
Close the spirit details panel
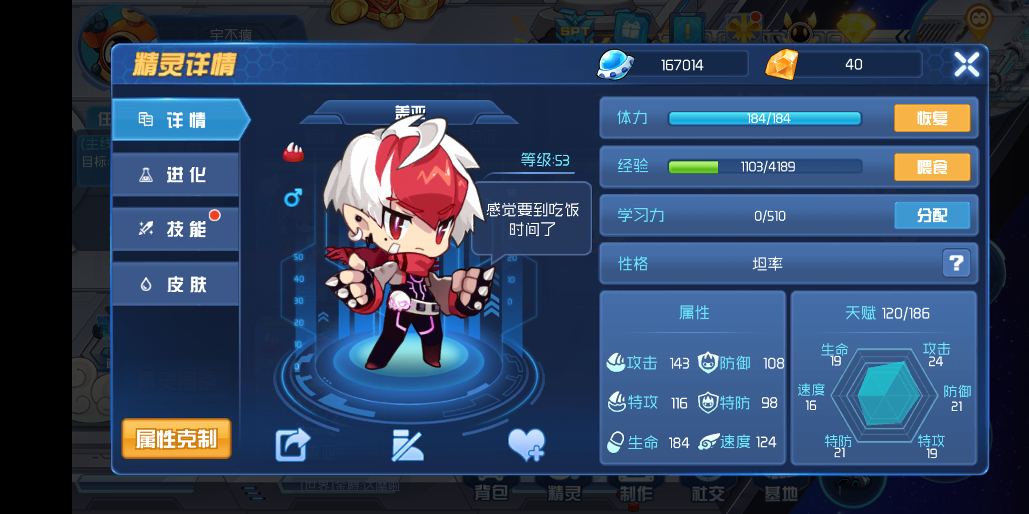[x=967, y=64]
